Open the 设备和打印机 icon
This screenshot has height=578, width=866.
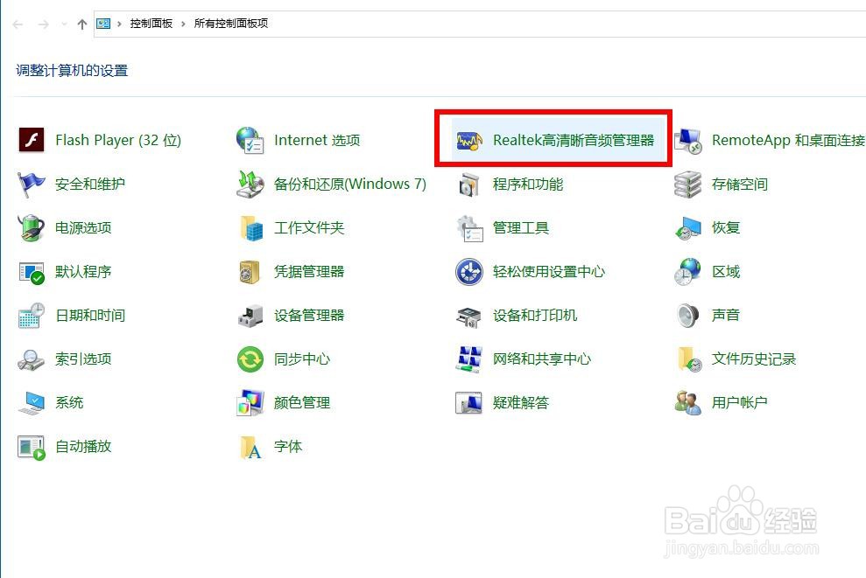[x=468, y=317]
